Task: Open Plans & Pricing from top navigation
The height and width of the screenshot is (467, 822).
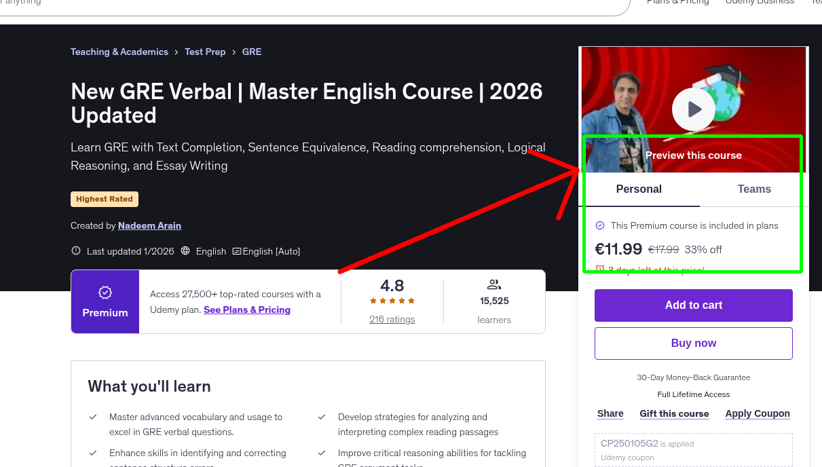Action: click(677, 3)
